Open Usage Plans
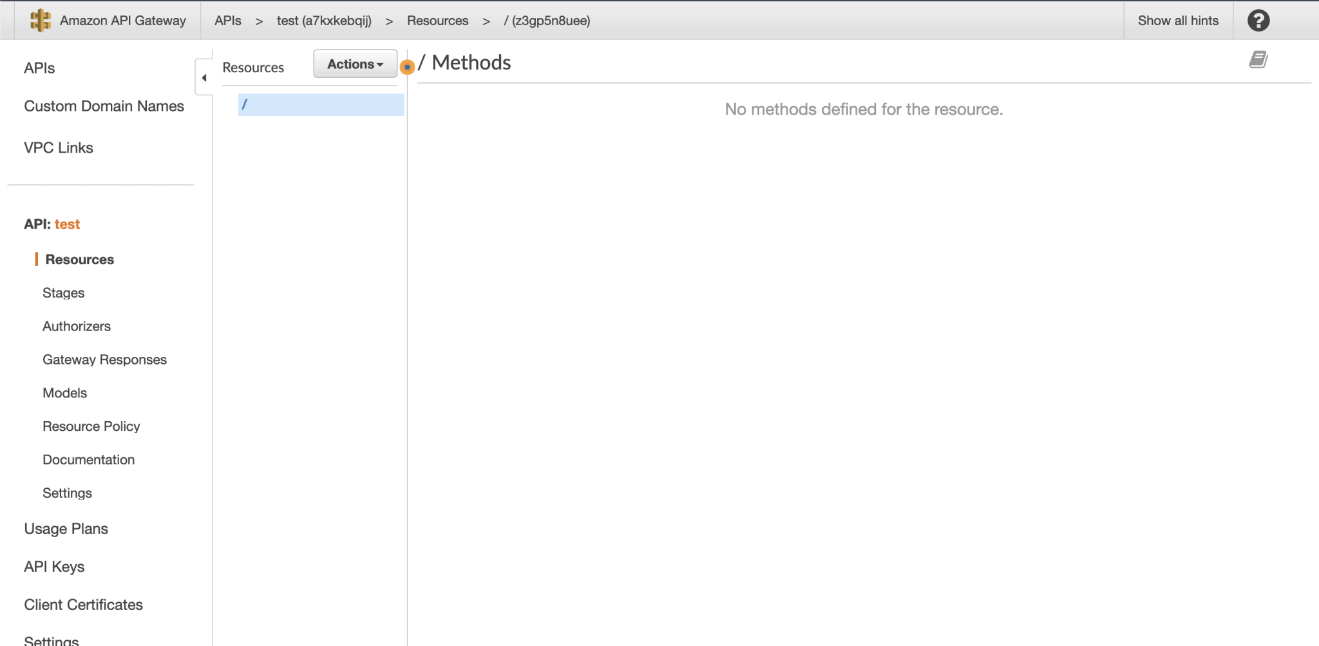The image size is (1319, 646). pyautogui.click(x=65, y=528)
